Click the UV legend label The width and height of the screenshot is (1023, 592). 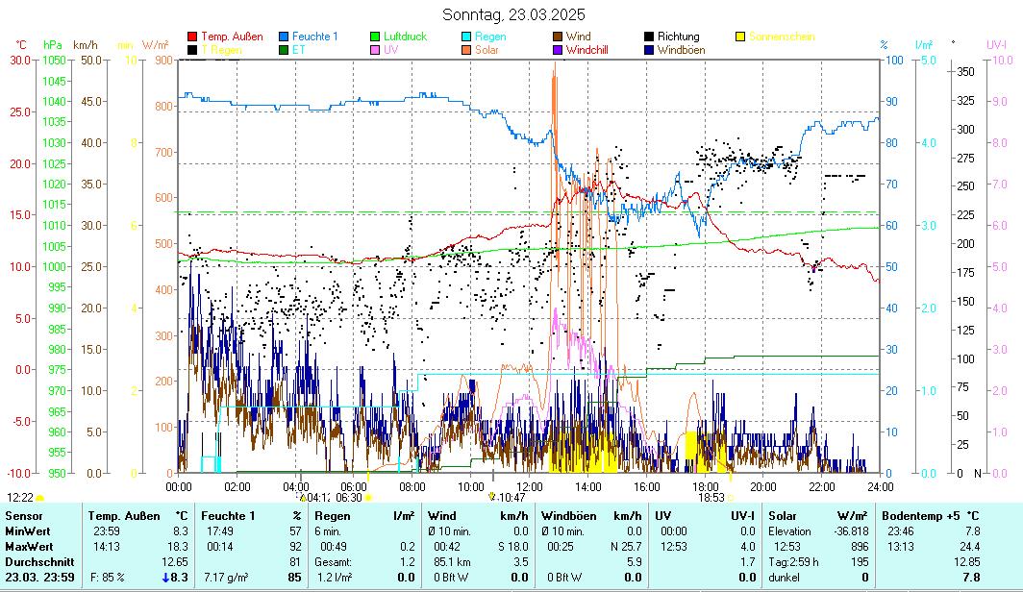tap(390, 49)
